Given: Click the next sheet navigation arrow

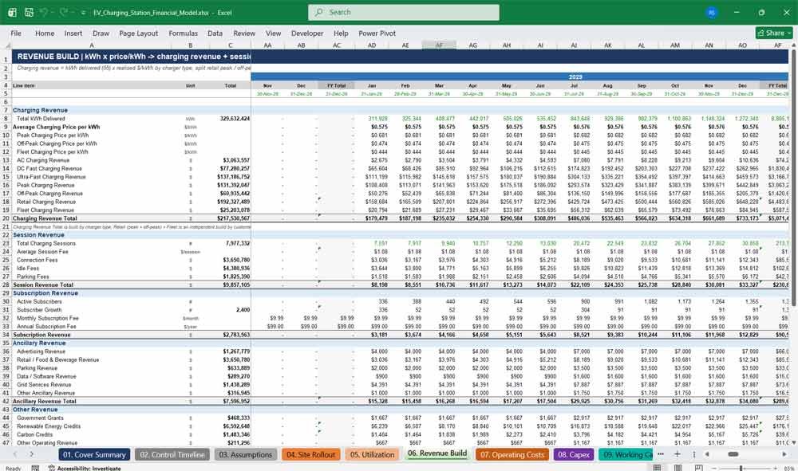Looking at the screenshot, I should [x=32, y=454].
